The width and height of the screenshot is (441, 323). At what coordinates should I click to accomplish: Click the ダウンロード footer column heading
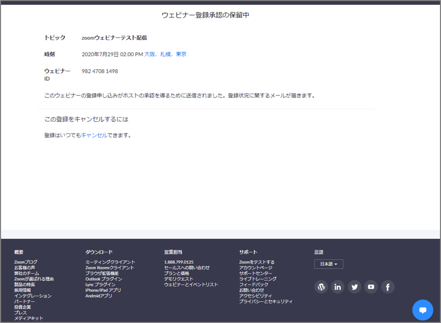(x=99, y=252)
